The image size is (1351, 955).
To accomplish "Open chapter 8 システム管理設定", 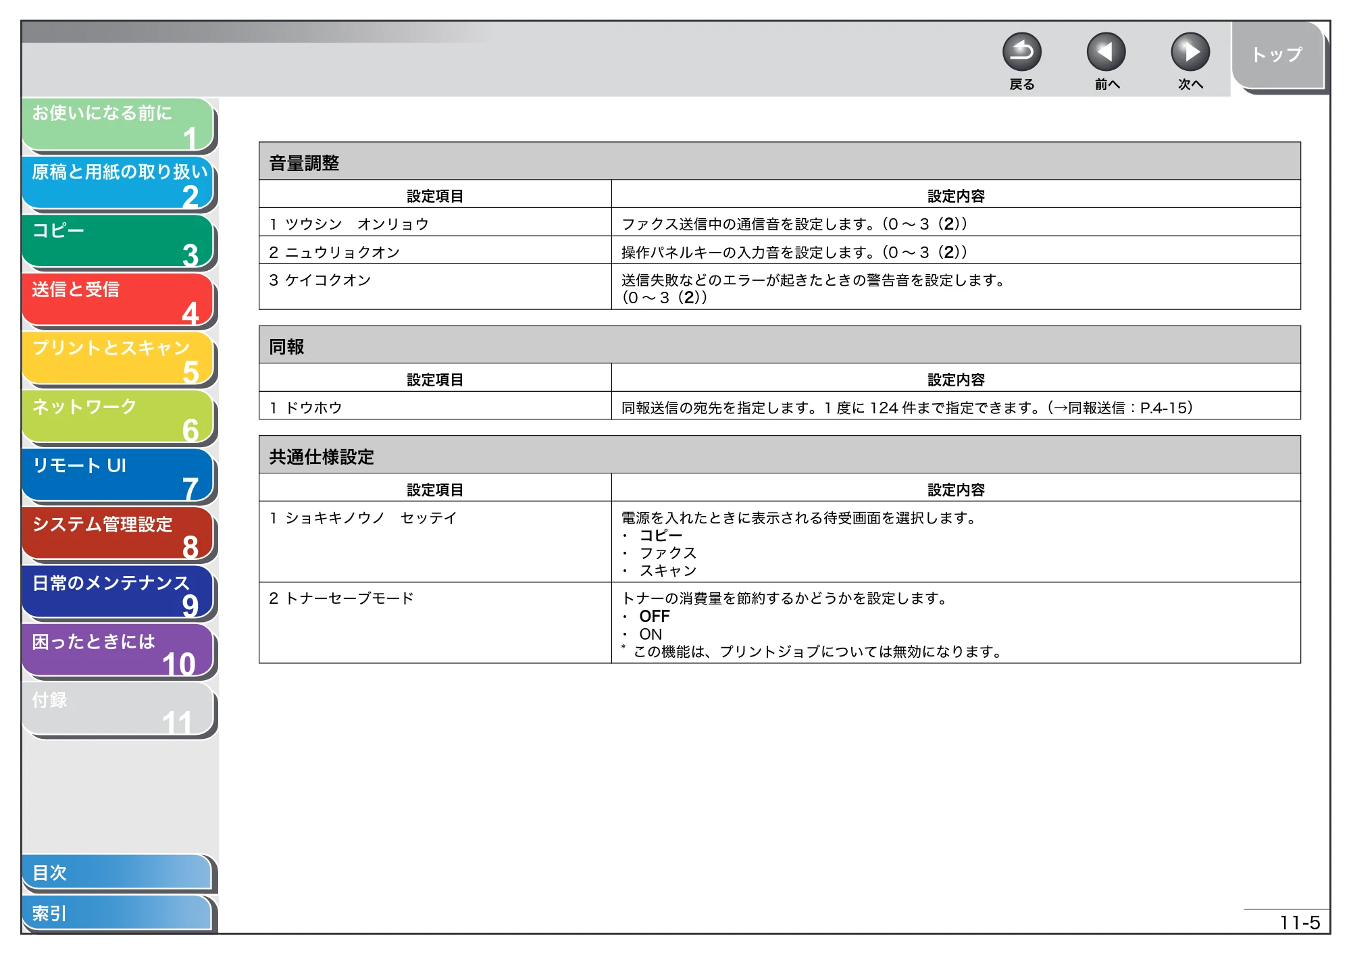I will tap(118, 535).
